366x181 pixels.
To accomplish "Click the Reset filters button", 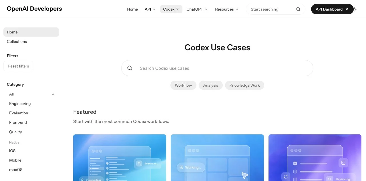I will 18,66.
